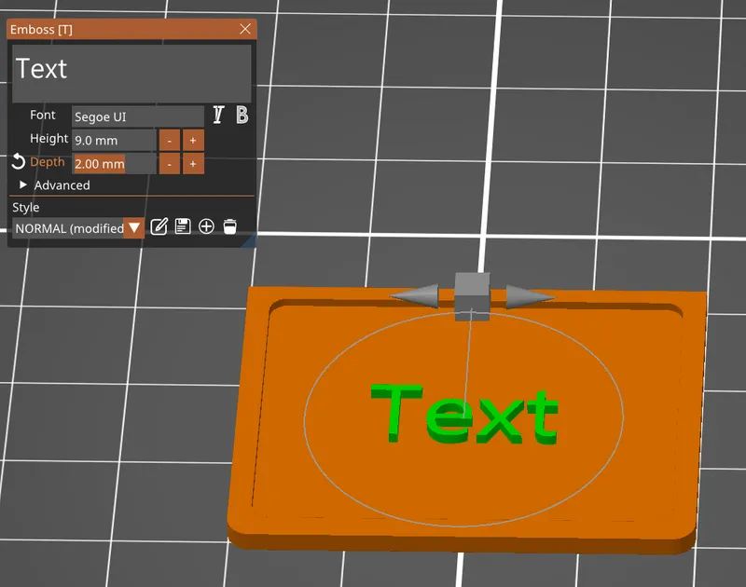Rename the current style with pencil icon

(x=159, y=226)
